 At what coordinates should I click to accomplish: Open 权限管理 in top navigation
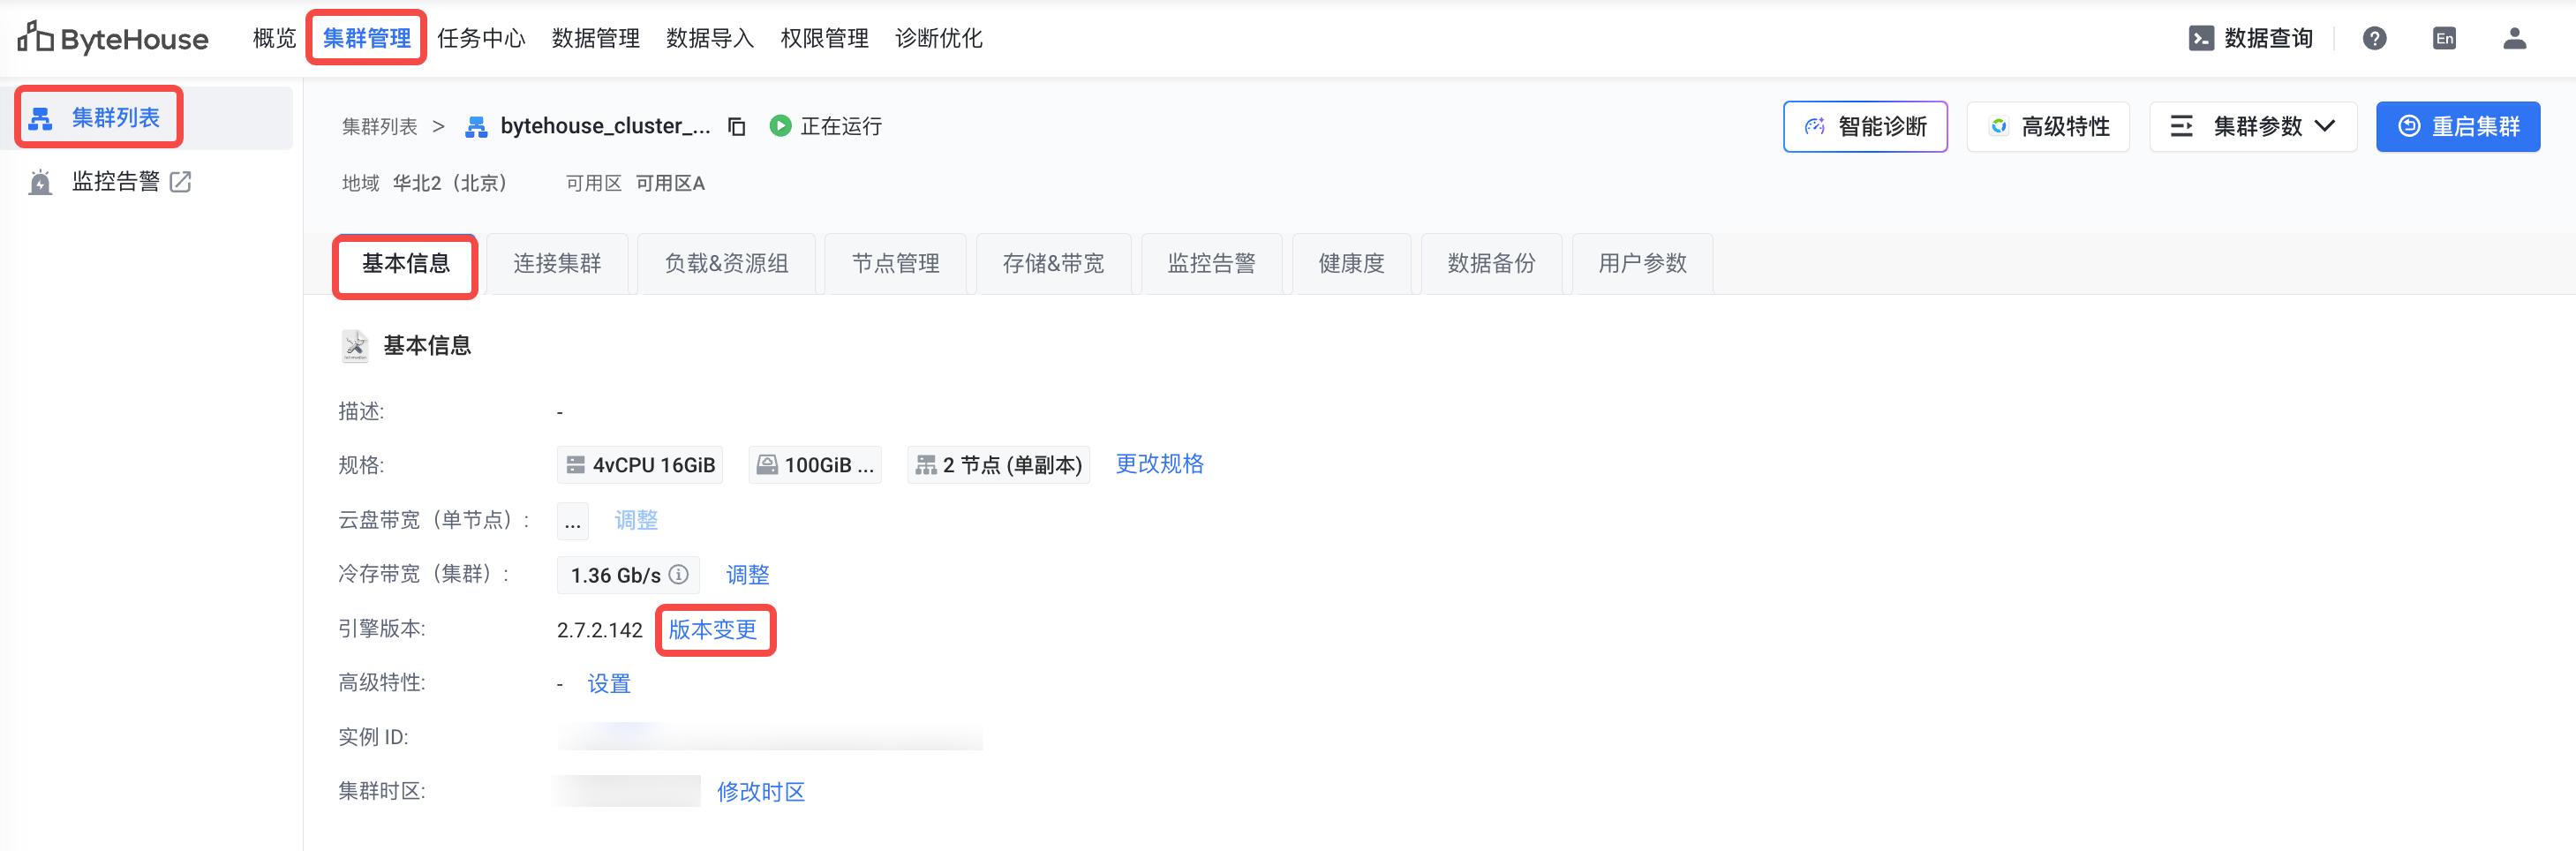[824, 38]
